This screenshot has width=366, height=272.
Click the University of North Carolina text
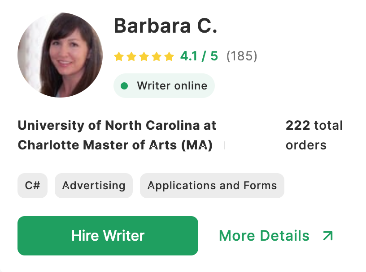[117, 126]
